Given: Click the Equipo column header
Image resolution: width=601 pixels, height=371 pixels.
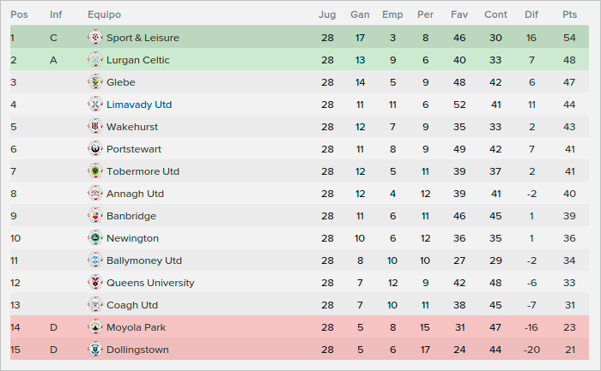Looking at the screenshot, I should click(x=104, y=15).
